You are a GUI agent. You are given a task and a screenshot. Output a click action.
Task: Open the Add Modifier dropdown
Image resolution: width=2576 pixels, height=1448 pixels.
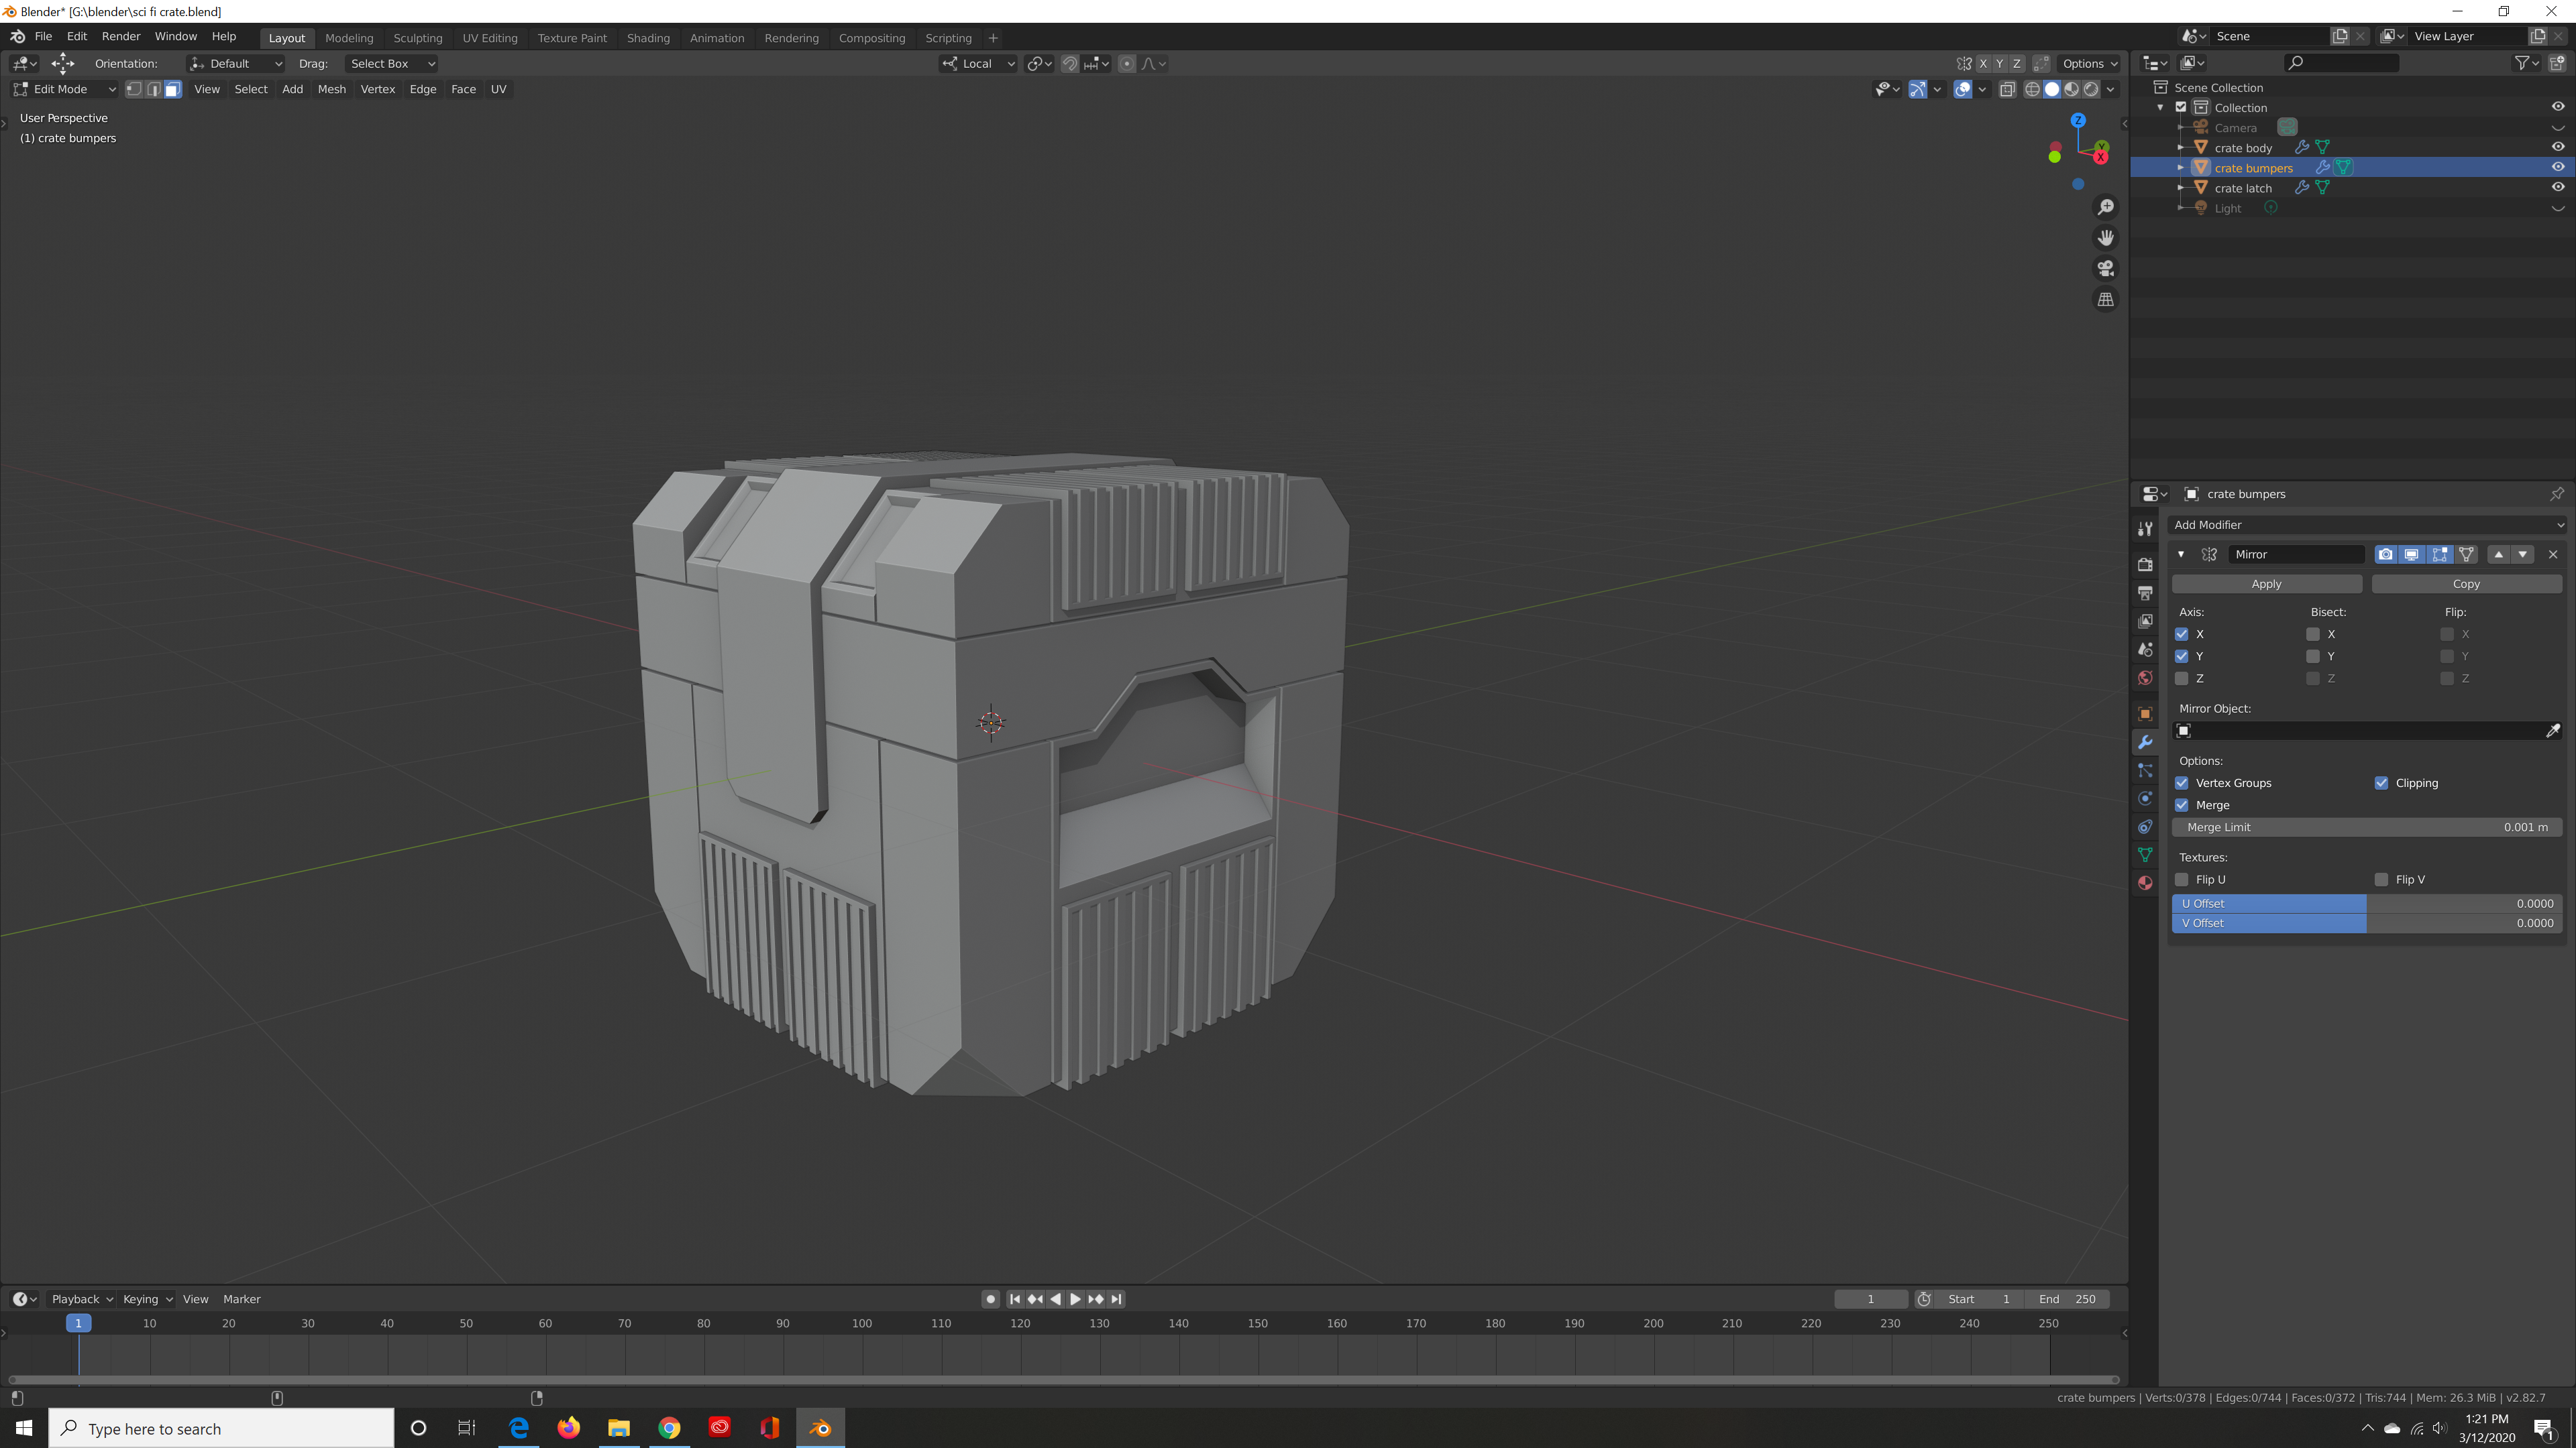click(2366, 525)
